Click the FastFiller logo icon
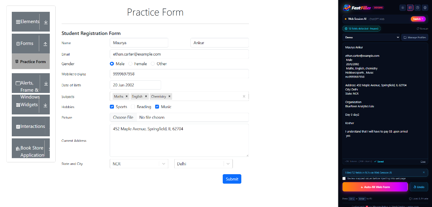The height and width of the screenshot is (207, 432). 347,8
